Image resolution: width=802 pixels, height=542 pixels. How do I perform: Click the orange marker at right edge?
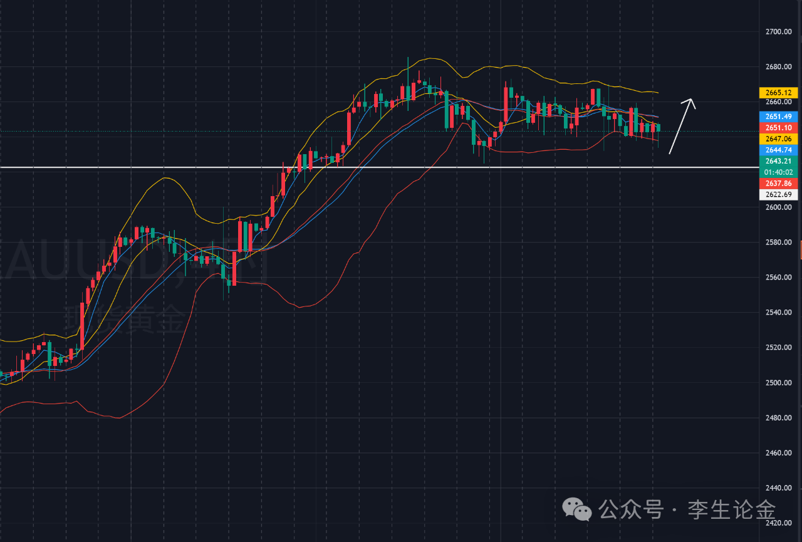click(x=800, y=251)
